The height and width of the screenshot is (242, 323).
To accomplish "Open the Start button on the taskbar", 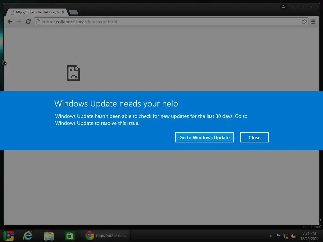I will point(9,236).
